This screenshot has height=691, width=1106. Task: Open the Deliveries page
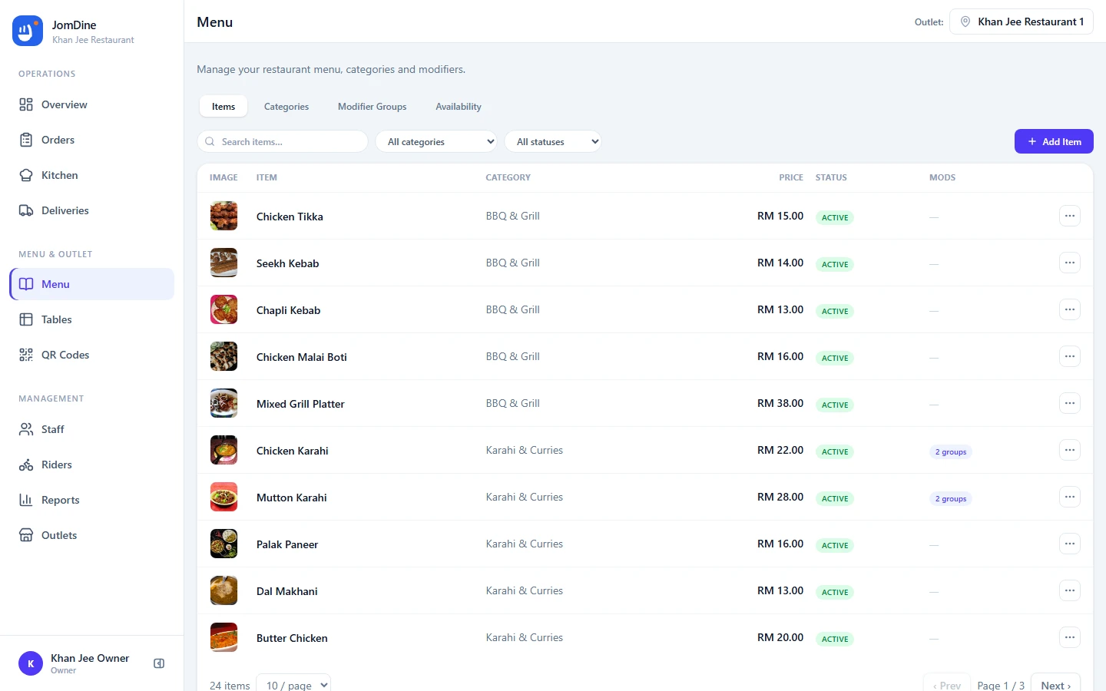(91, 210)
